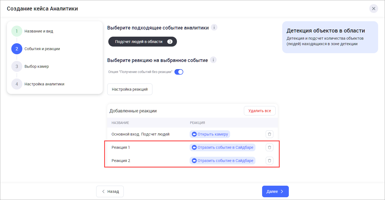Delete the 'Основной вход. Подсчет людей' reaction
Screen dimensions: 385x200
(270, 134)
